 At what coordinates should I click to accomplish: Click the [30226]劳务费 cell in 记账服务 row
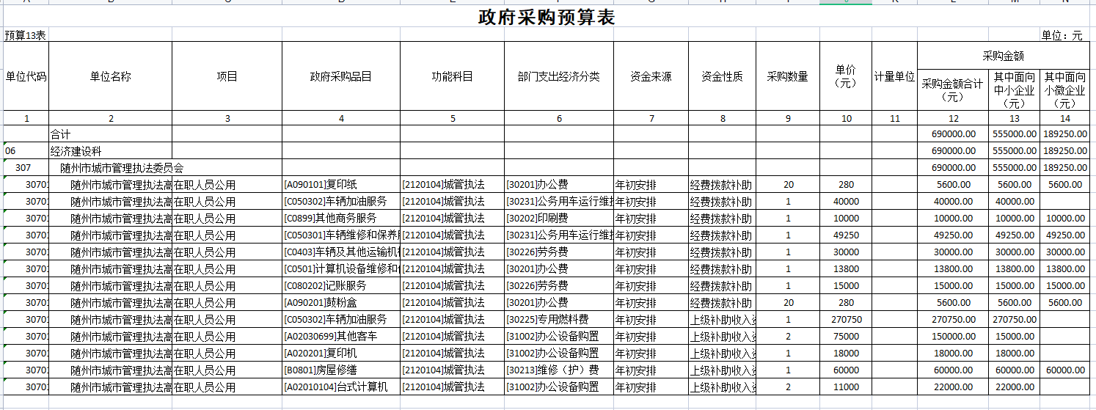[559, 286]
